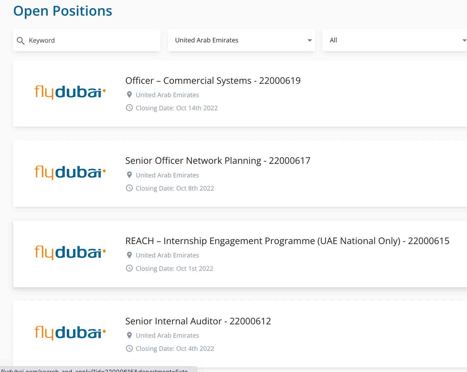
Task: Click location pin icon under Commercial Systems
Action: click(x=129, y=95)
